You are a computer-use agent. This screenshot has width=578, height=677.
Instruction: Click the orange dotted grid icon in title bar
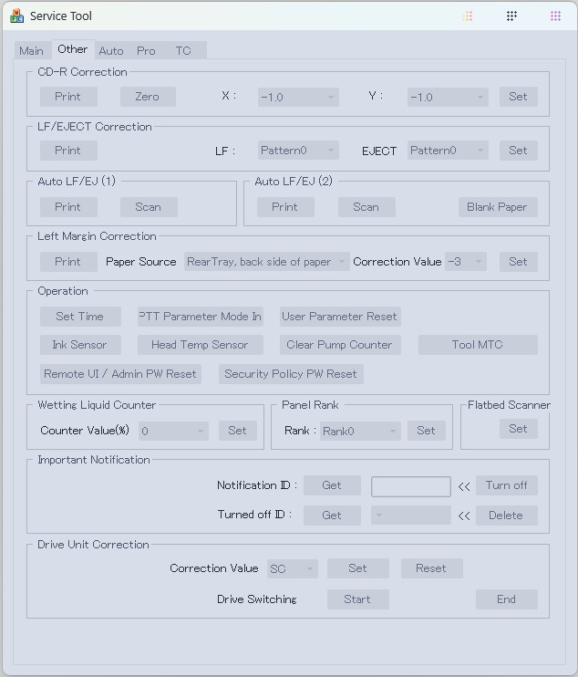pyautogui.click(x=468, y=16)
